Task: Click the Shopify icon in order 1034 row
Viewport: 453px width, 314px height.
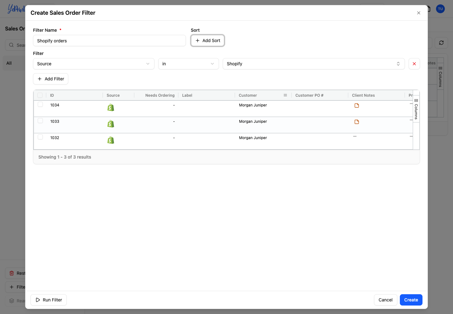Action: tap(111, 108)
